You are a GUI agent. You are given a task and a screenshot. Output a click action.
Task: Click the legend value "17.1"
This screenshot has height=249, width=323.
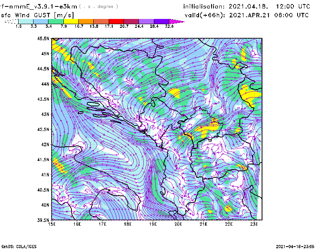pos(109,26)
